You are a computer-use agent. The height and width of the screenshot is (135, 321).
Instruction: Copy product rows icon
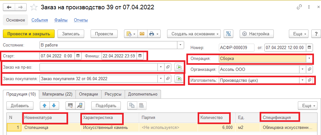point(132,105)
